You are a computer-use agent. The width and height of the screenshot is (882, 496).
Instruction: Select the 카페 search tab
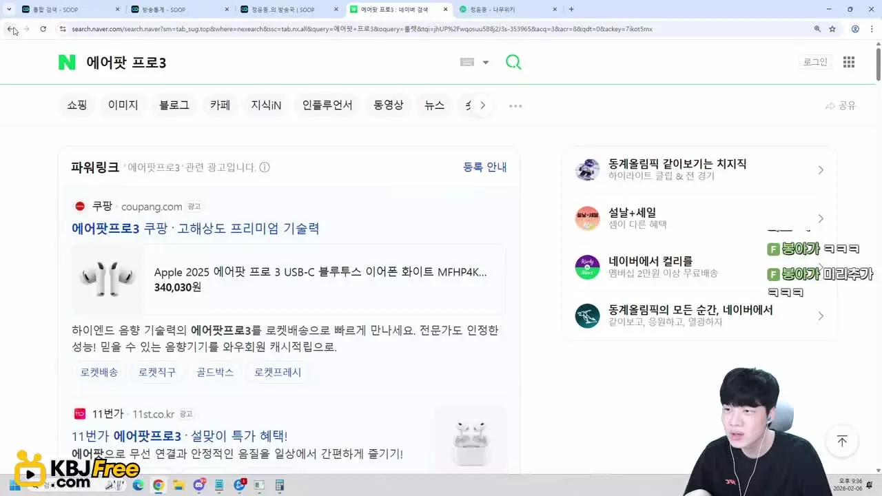[220, 105]
